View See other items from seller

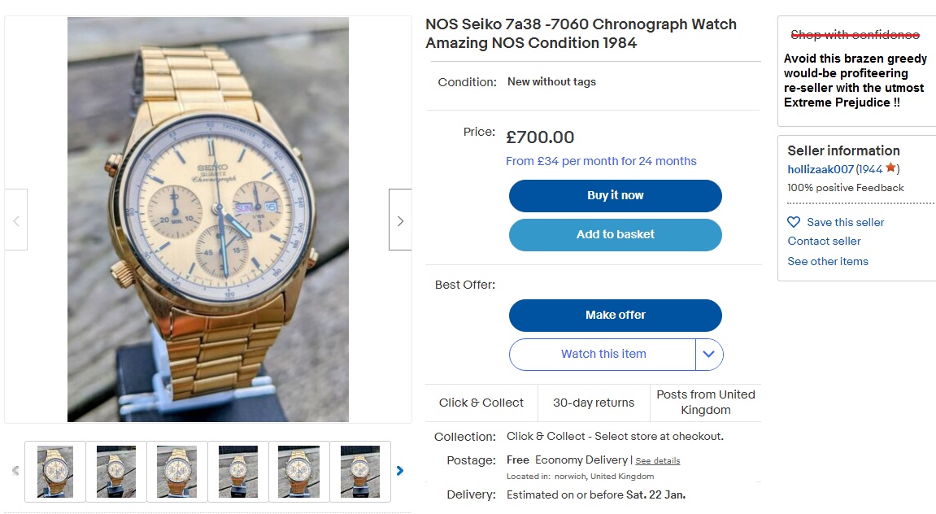coord(827,261)
